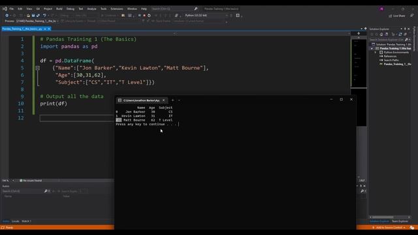Viewport: 418px width, 235px height.
Task: Stop debugging with the red stop icon
Action: 144,16
